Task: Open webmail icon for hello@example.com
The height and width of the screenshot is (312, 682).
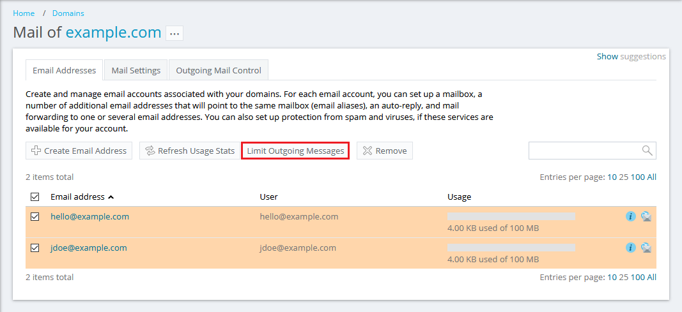Action: point(646,216)
